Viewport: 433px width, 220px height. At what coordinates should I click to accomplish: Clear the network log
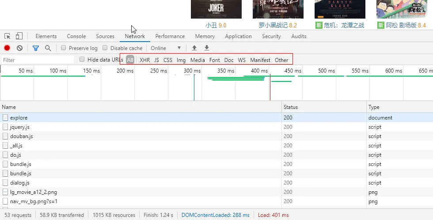click(x=19, y=48)
